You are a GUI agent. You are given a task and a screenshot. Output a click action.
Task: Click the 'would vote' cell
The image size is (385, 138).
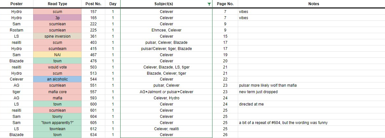coord(57,67)
